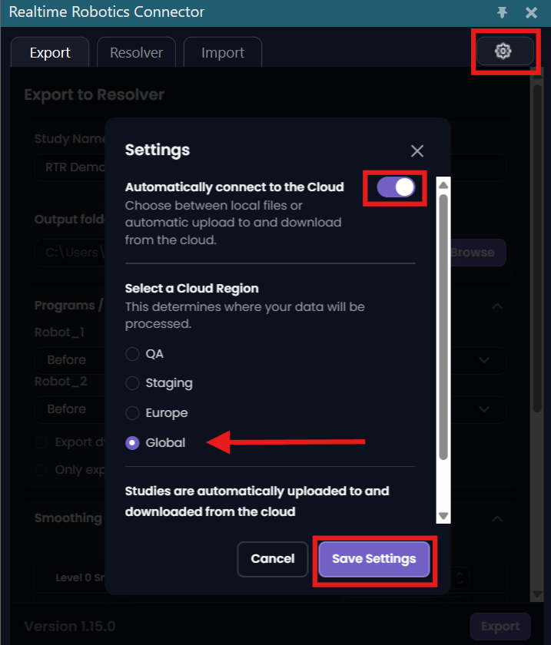The width and height of the screenshot is (551, 645).
Task: Click the Study Name input field
Action: (271, 167)
